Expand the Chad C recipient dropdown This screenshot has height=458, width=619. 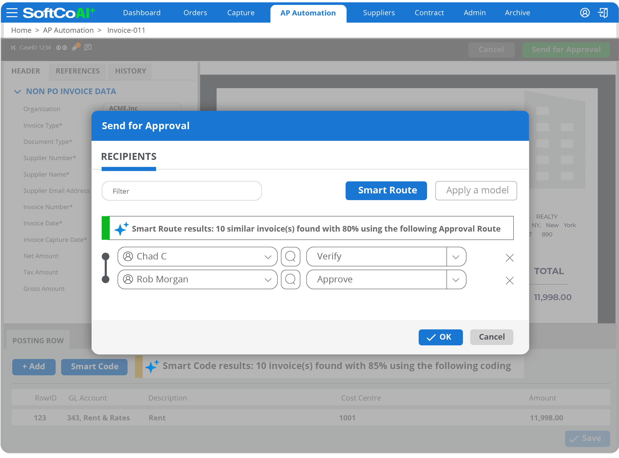point(268,257)
